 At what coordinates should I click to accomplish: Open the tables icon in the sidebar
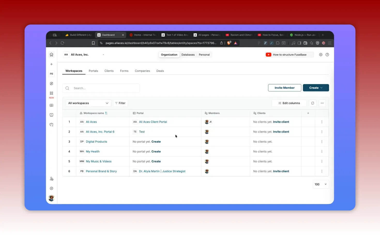point(51,105)
